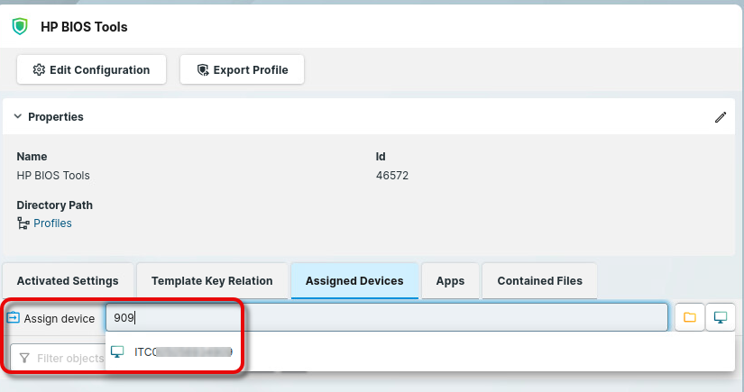
Task: Click the yellow folder icon button
Action: (x=690, y=317)
